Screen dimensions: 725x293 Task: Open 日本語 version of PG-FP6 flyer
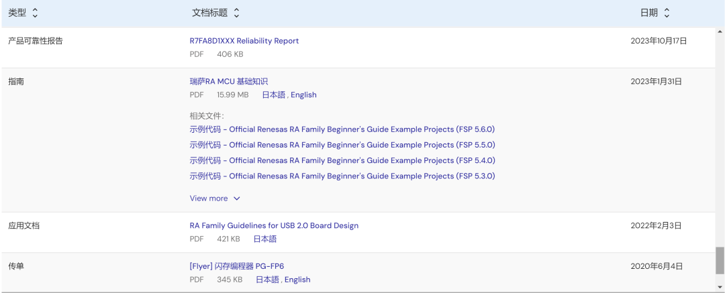pos(267,280)
